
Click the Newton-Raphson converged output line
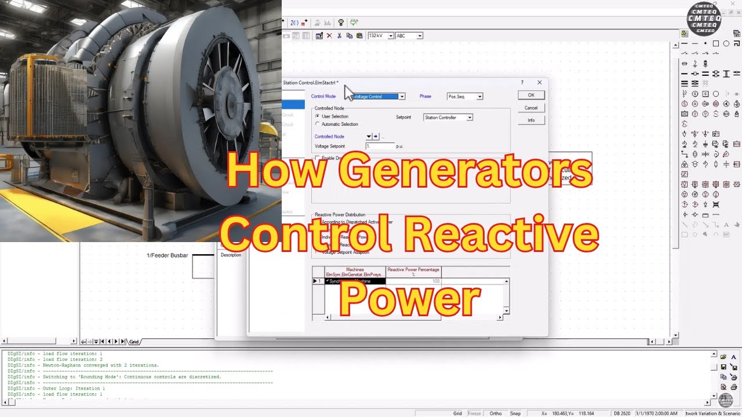(83, 365)
